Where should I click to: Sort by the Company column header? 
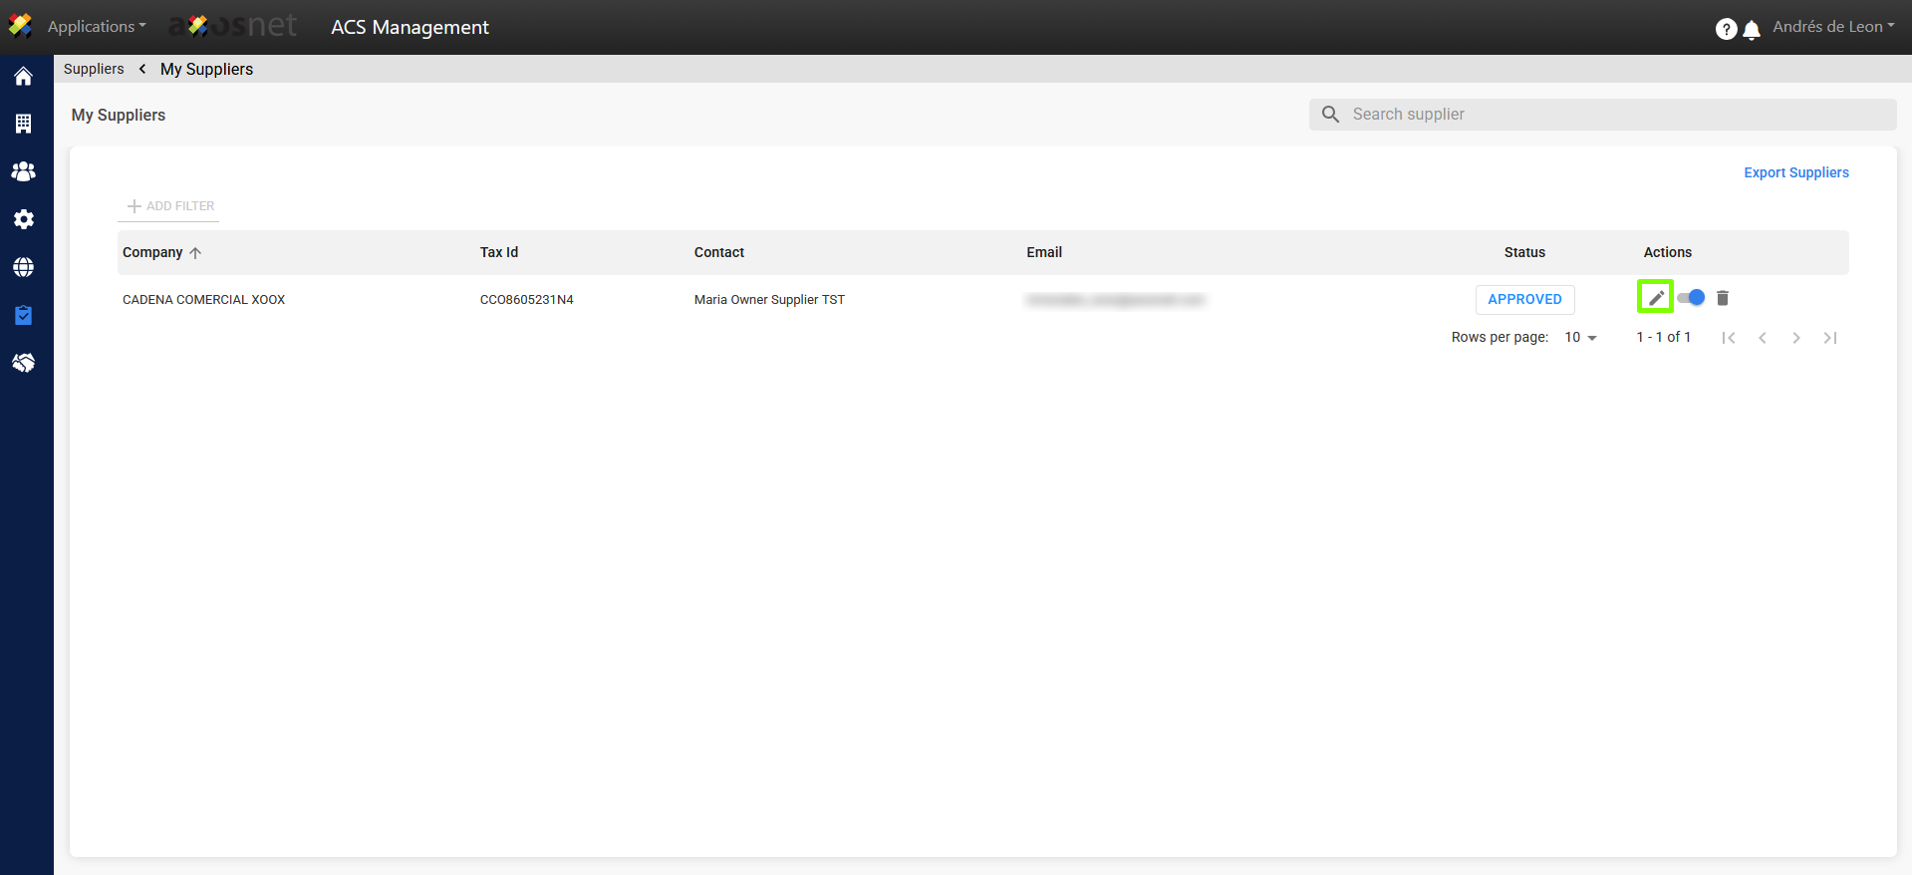coord(152,252)
